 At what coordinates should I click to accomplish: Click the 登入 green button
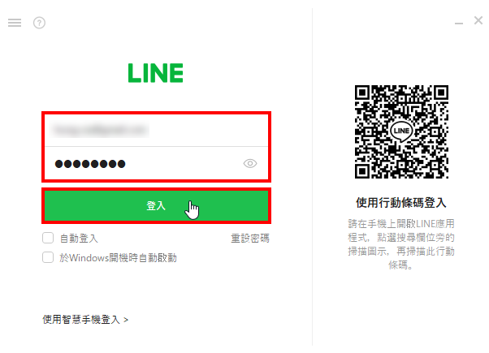tap(156, 205)
